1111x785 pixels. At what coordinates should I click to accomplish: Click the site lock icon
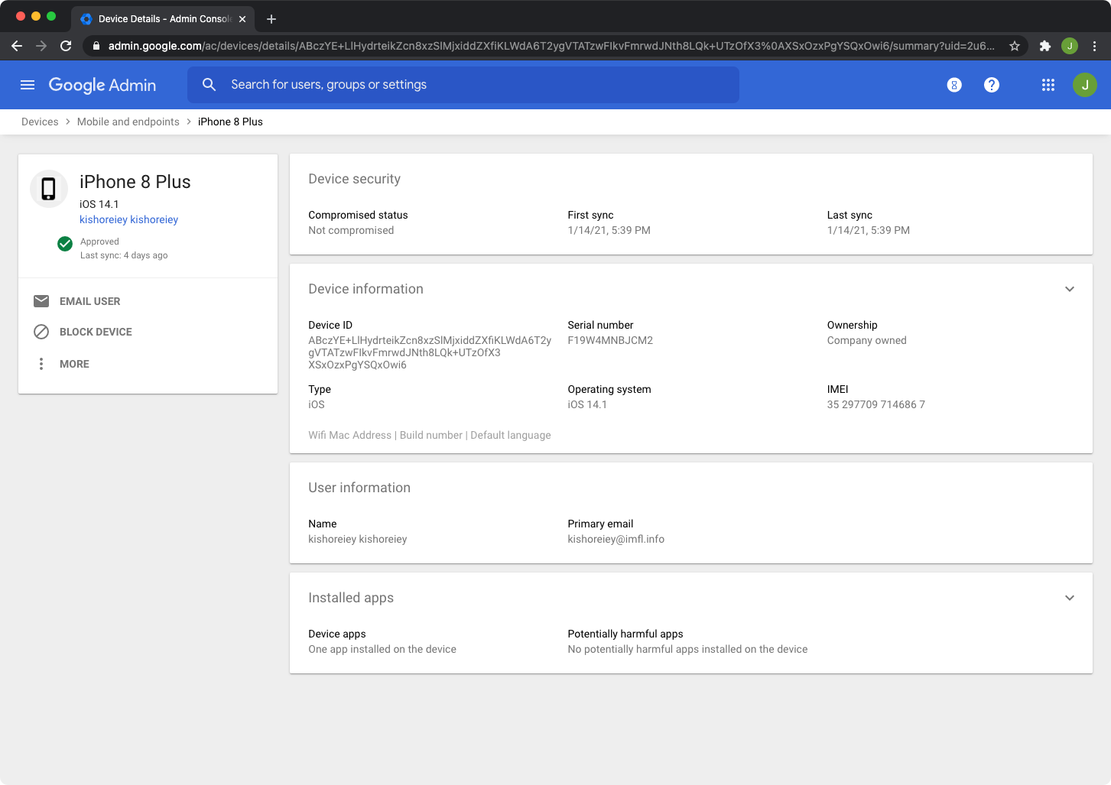pyautogui.click(x=96, y=46)
